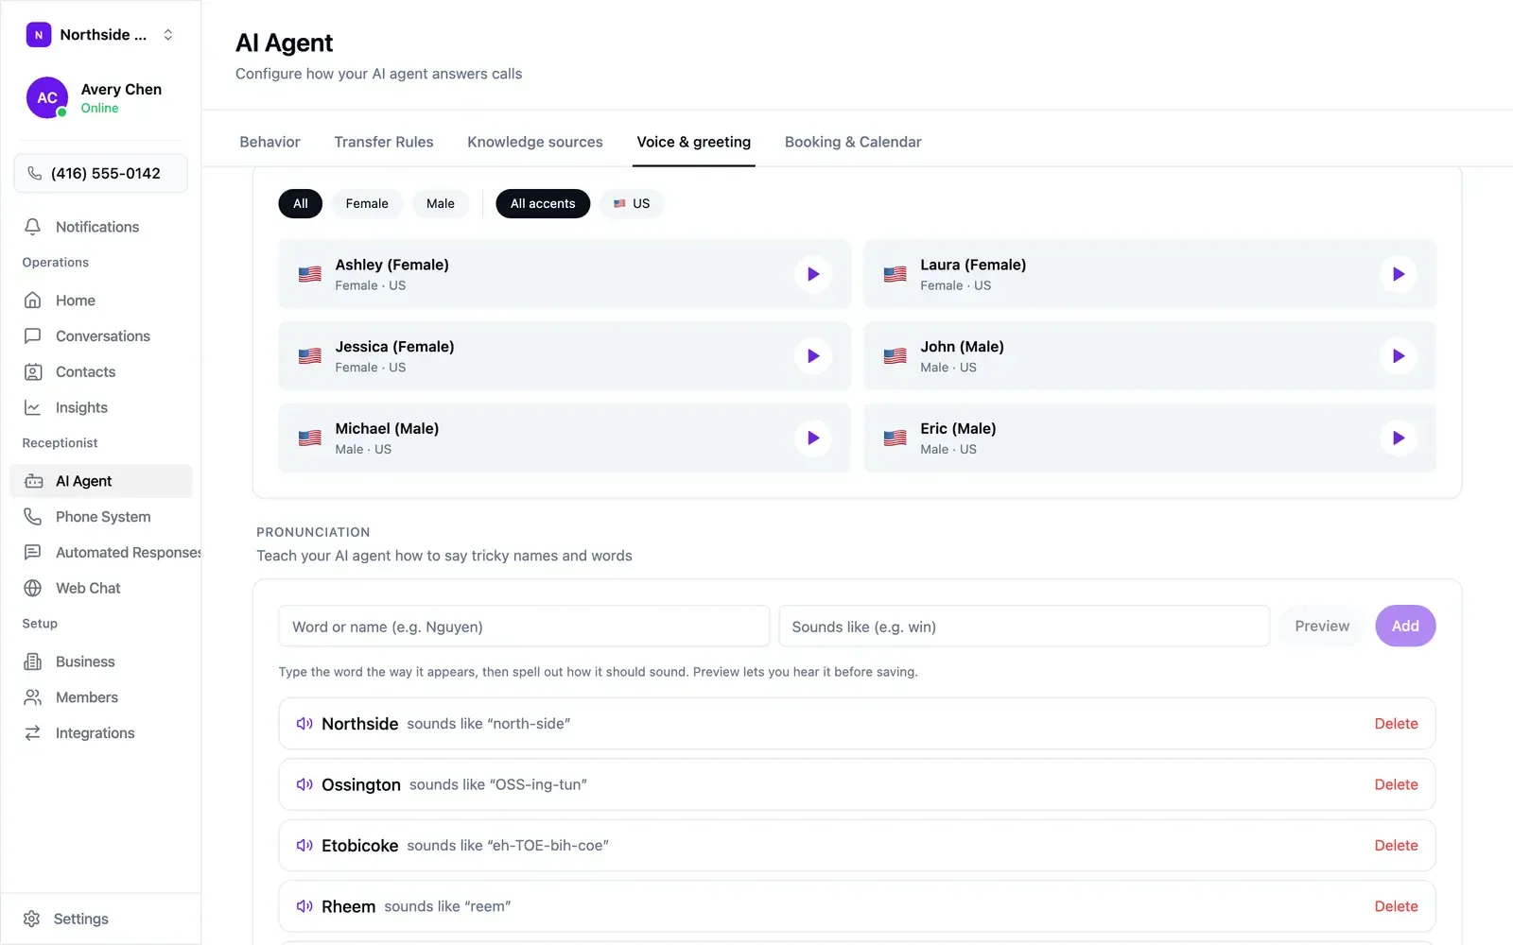Expand Northside workspace switcher
This screenshot has width=1513, height=945.
(100, 35)
